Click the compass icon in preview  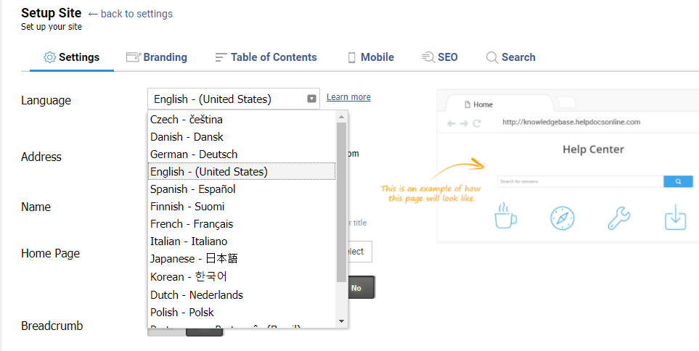pos(562,218)
